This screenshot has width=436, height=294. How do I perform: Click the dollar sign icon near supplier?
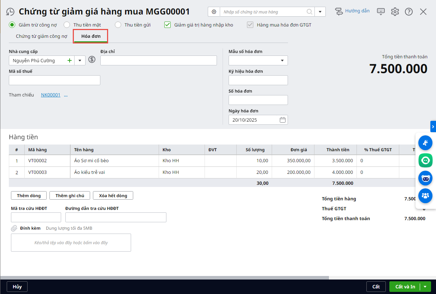click(x=92, y=59)
